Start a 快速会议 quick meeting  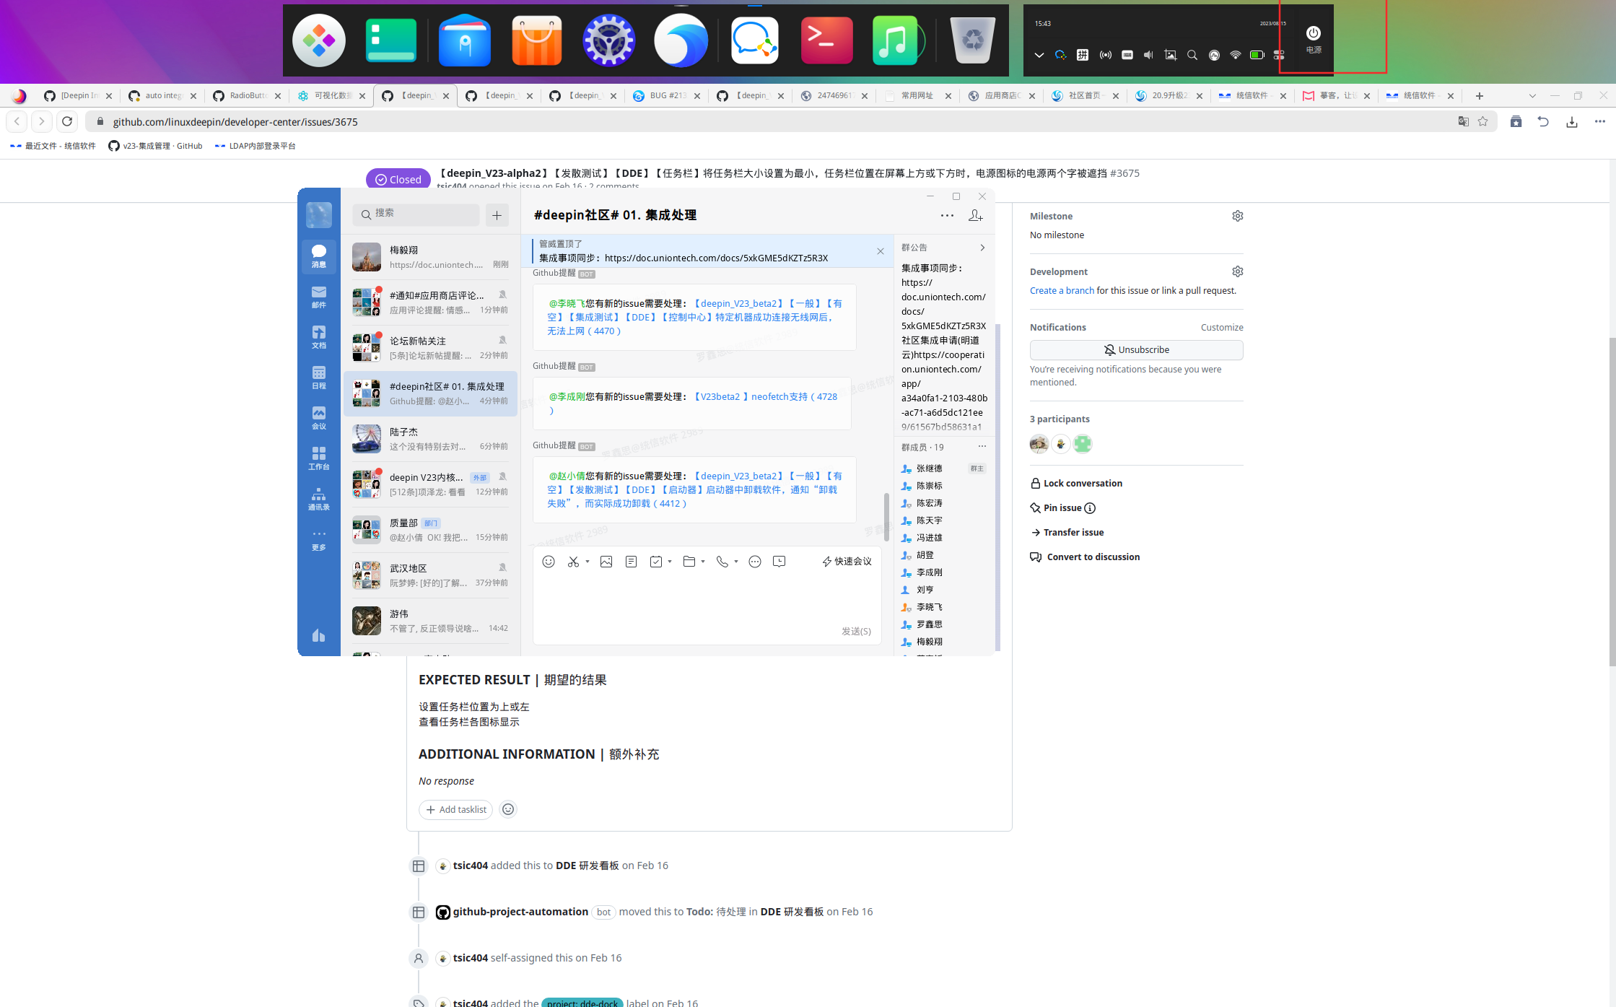click(x=847, y=561)
